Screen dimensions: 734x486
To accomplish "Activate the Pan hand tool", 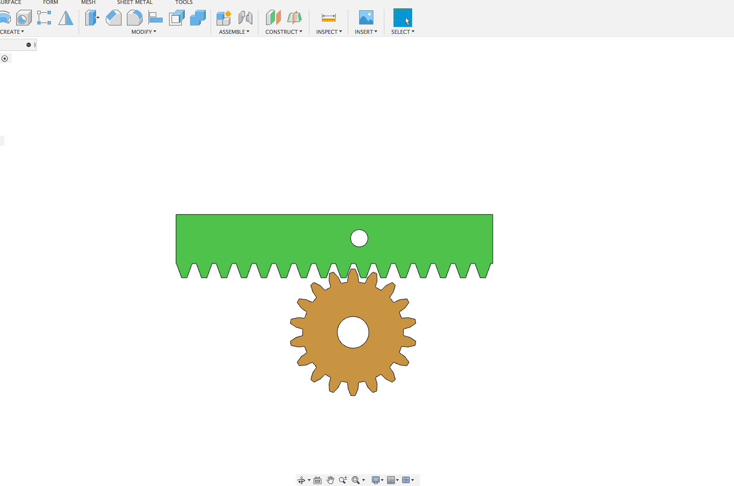I will coord(330,480).
